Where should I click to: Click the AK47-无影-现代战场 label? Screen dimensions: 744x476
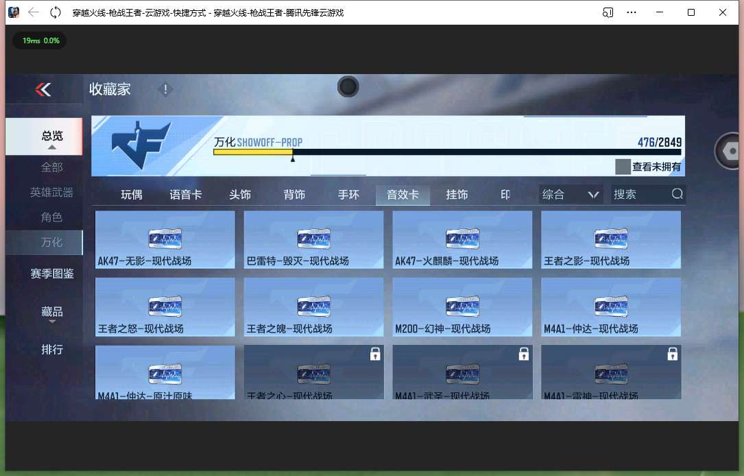(145, 261)
